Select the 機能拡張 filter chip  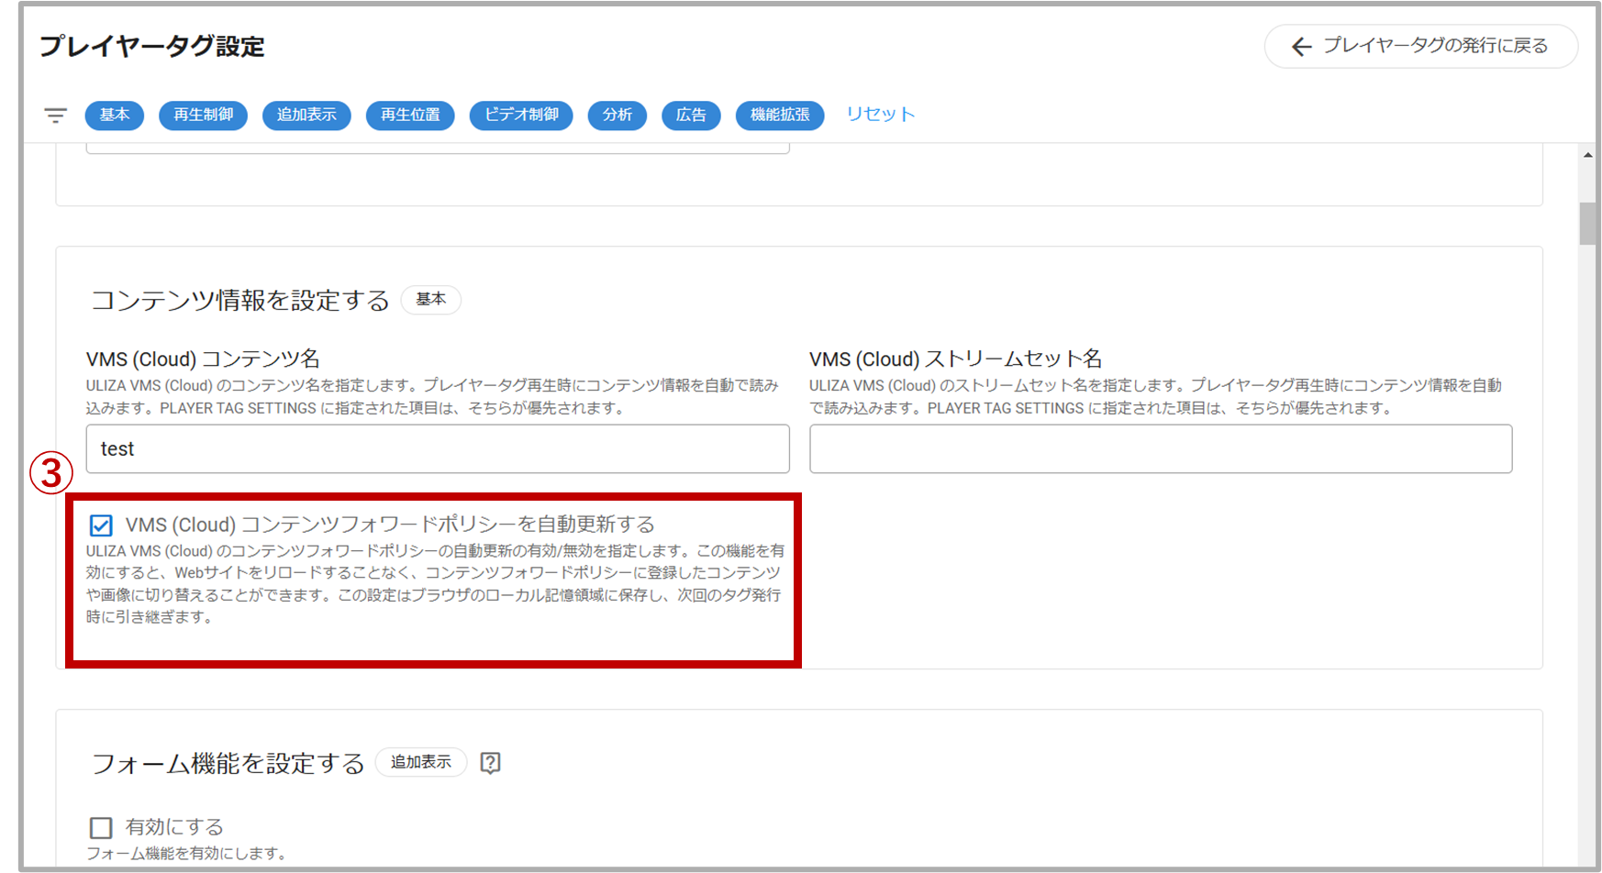[780, 115]
